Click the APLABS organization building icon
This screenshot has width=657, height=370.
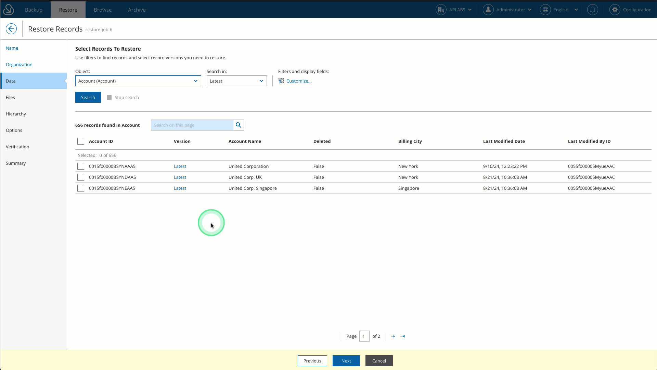pyautogui.click(x=441, y=10)
